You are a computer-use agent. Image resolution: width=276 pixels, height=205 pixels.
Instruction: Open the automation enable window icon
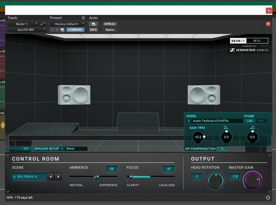93,24
